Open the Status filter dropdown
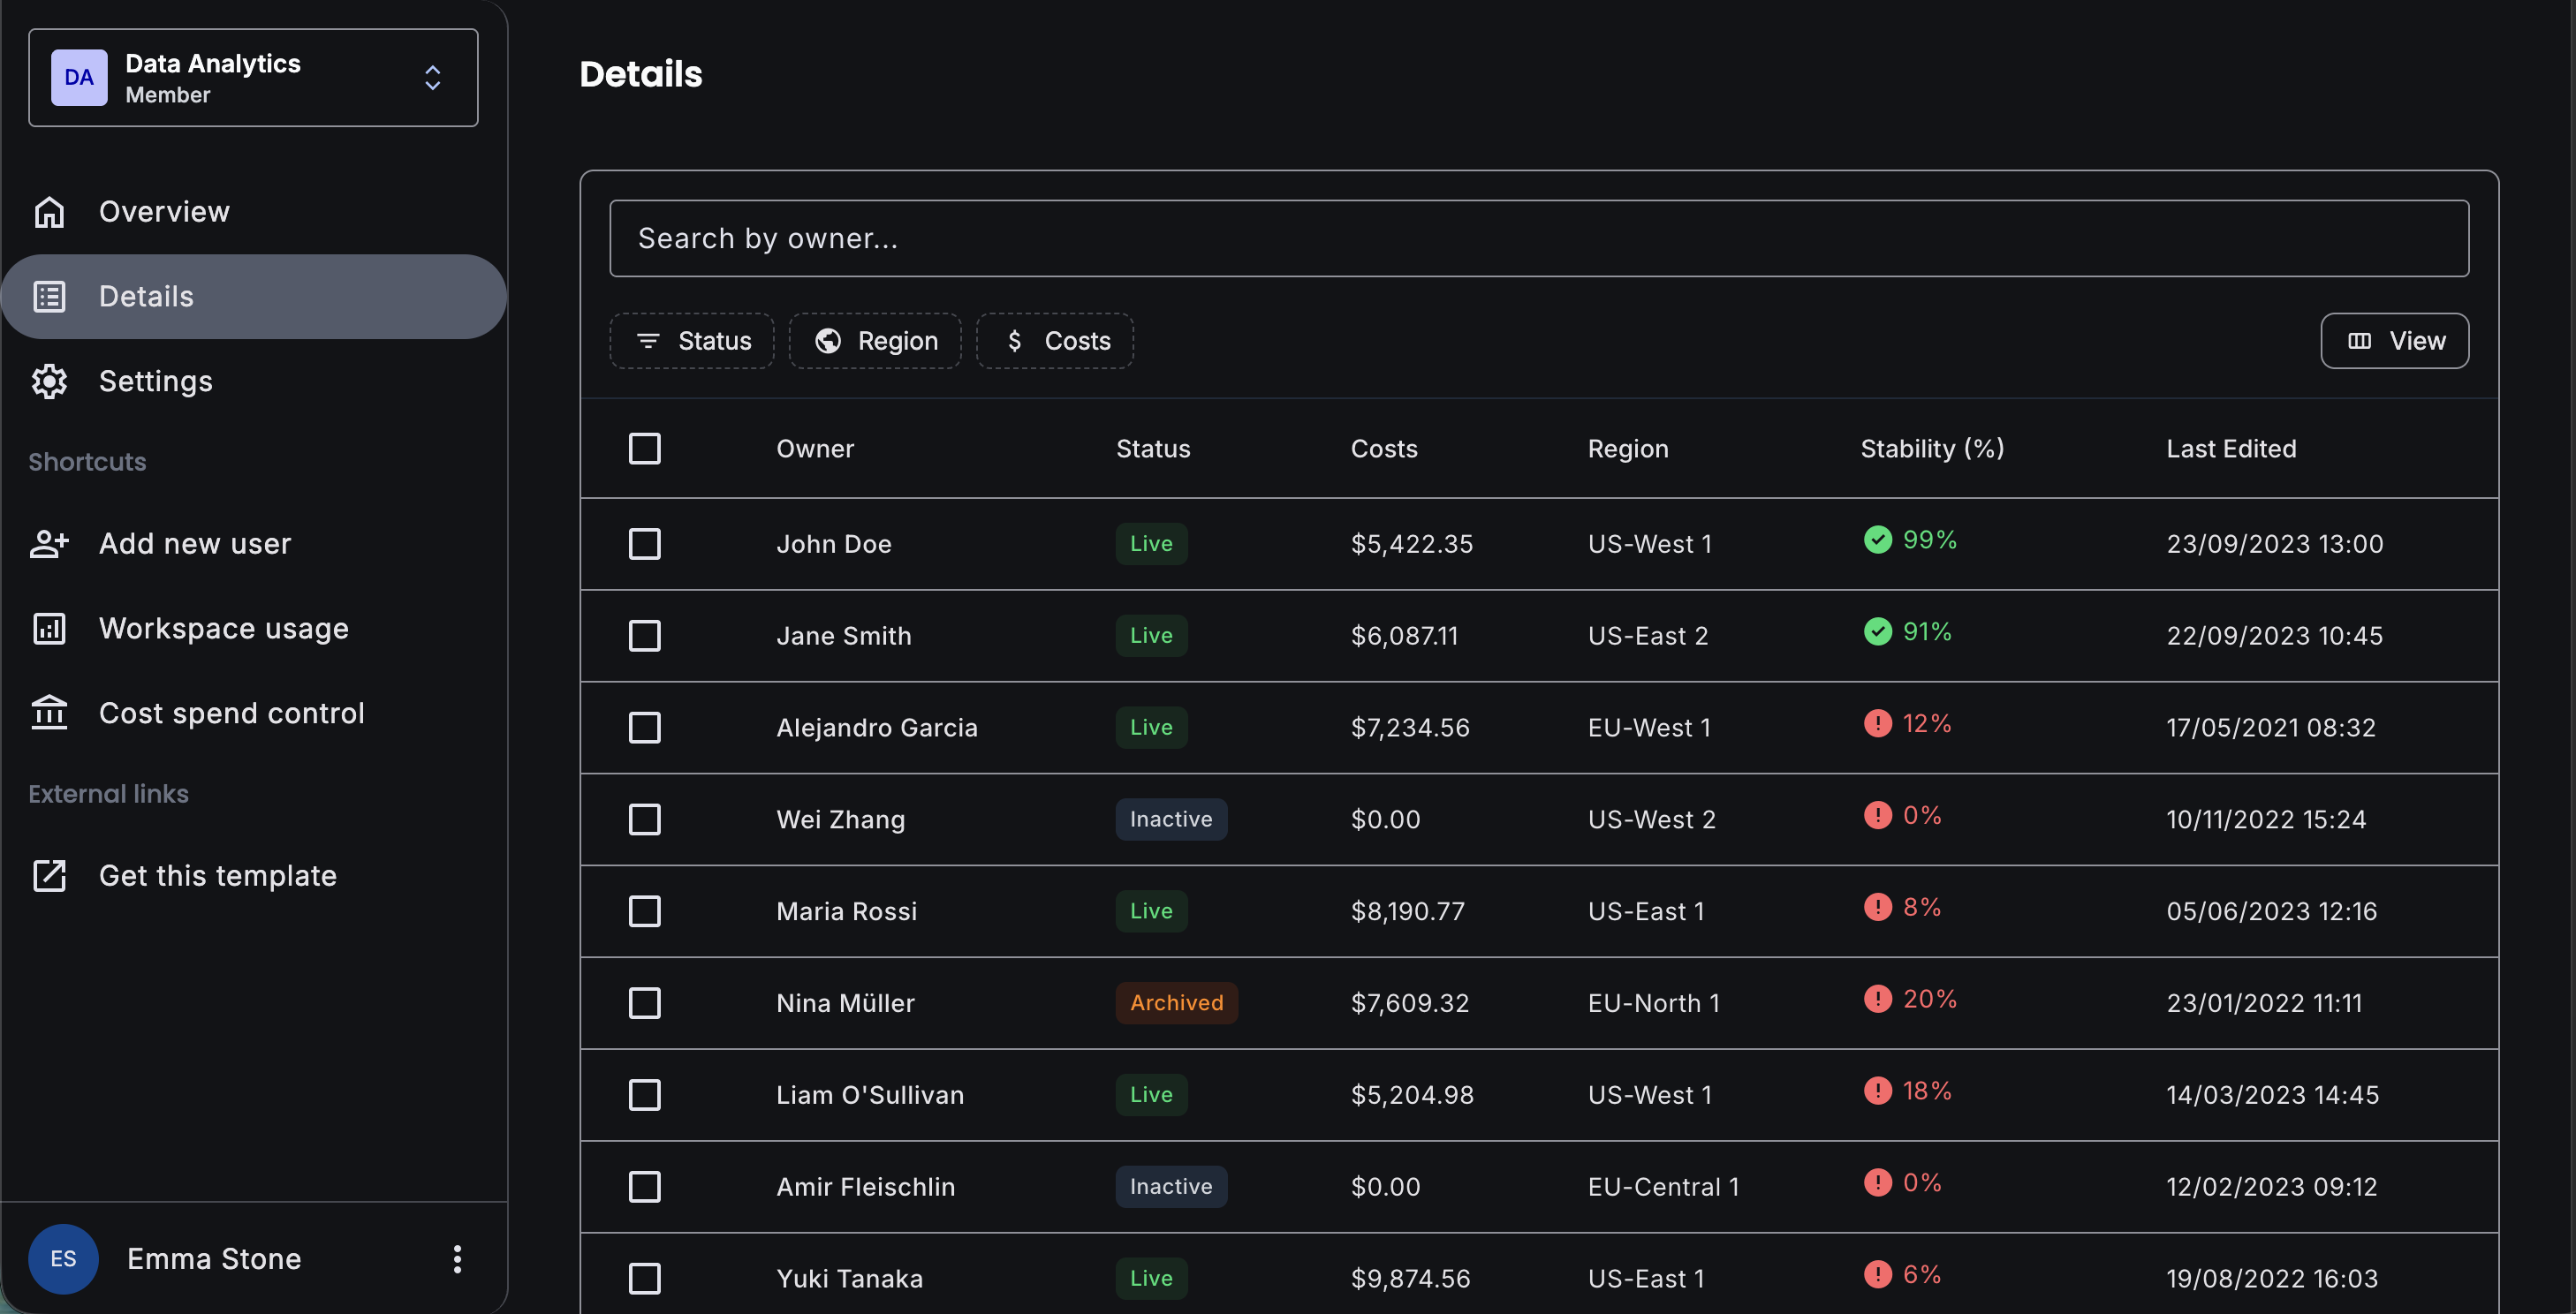The image size is (2576, 1314). 692,341
